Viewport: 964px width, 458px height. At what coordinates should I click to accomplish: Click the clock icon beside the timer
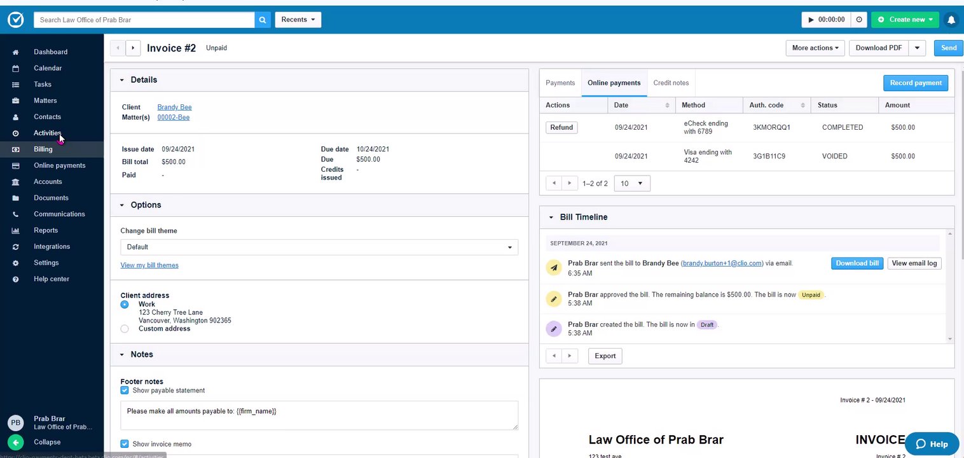click(x=859, y=20)
